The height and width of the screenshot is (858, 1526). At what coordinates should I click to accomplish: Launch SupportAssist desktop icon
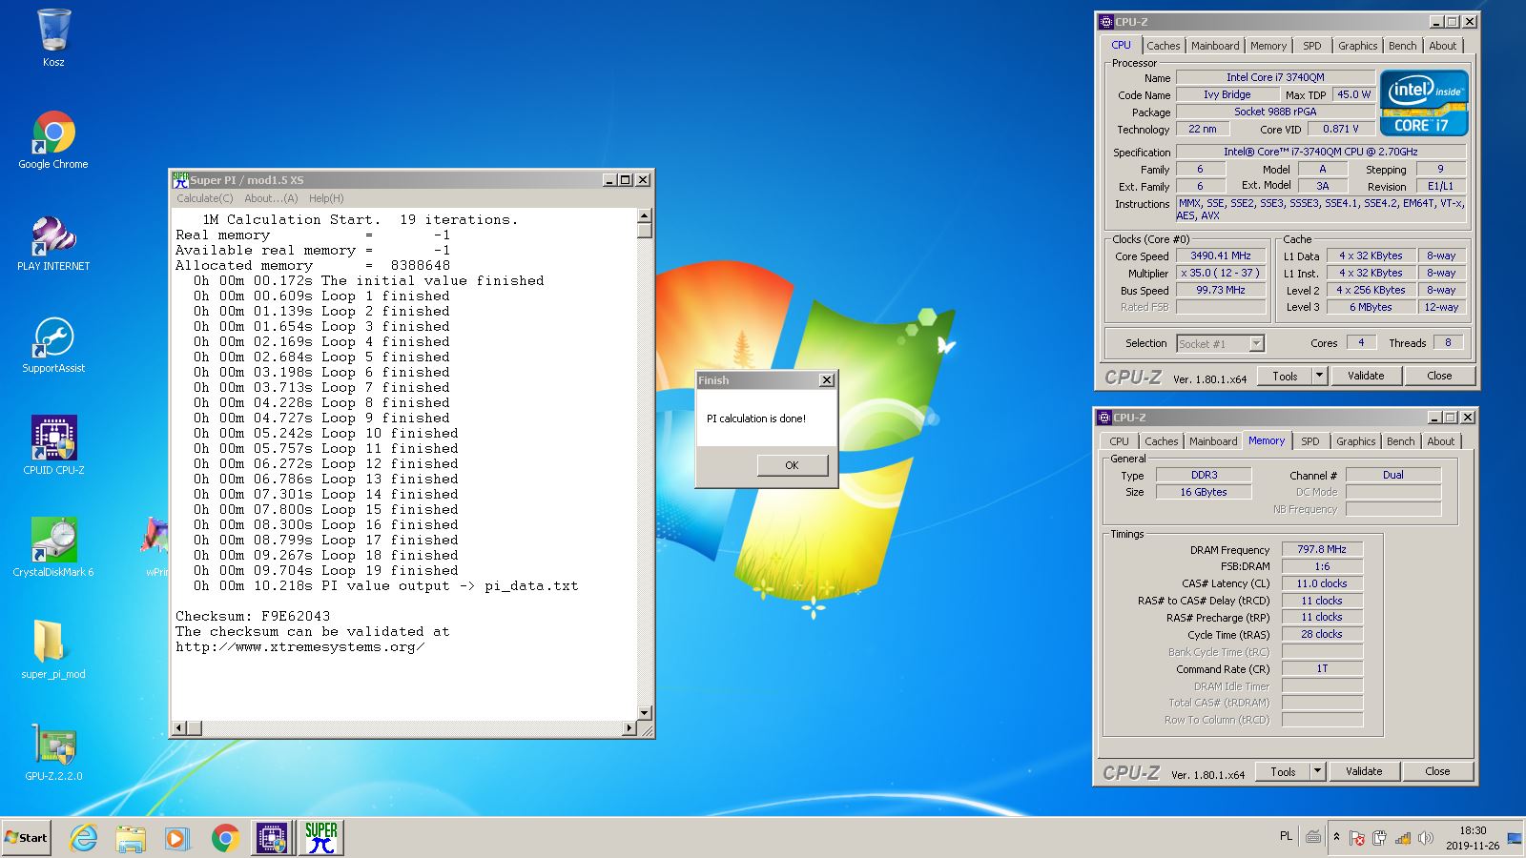point(53,345)
